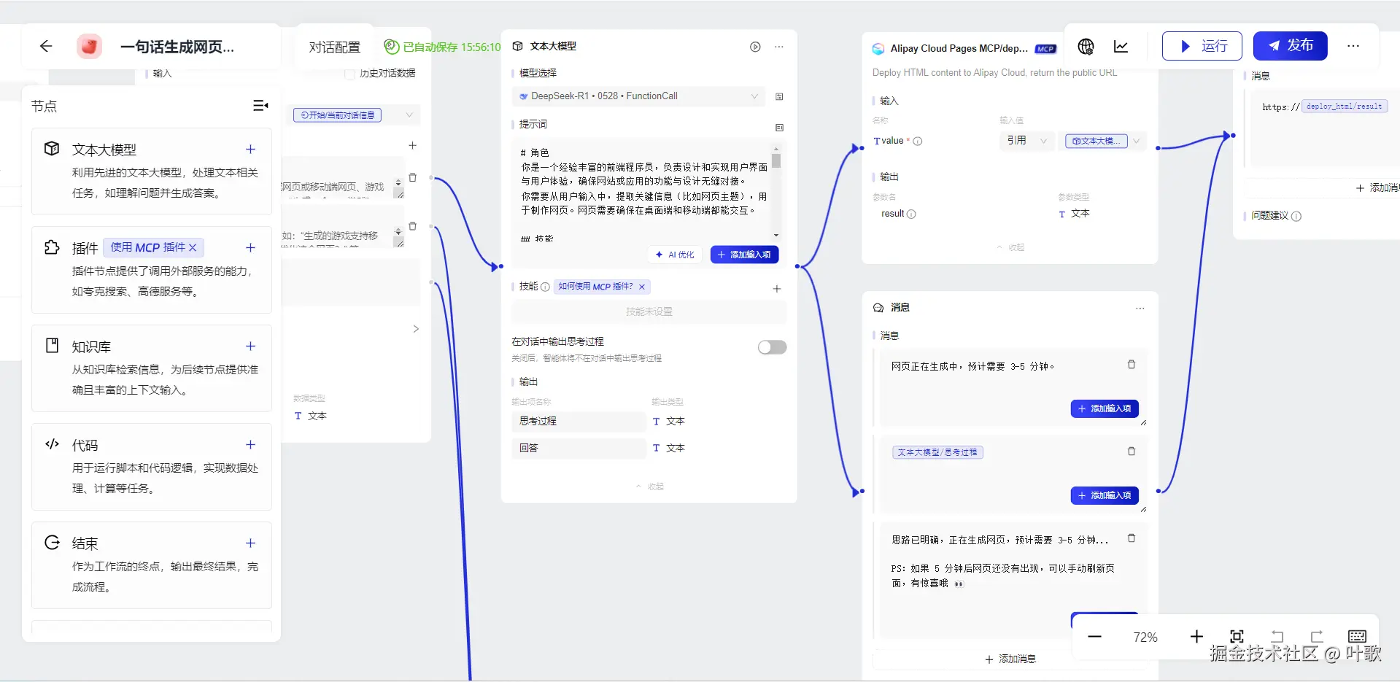Viewport: 1400px width, 682px height.
Task: Delete the 思路已明确 message
Action: click(x=1132, y=538)
